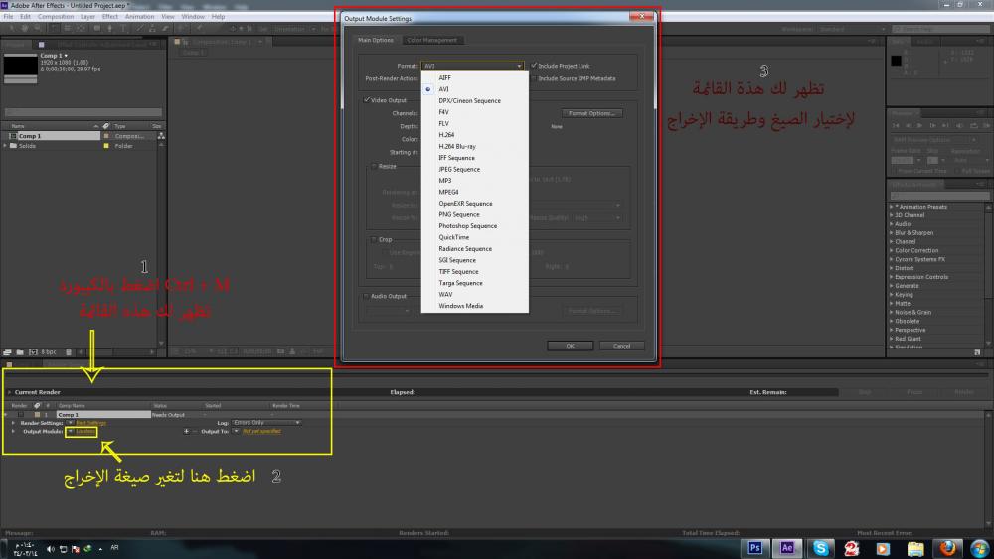Viewport: 994px width, 559px height.
Task: Toggle the Resize checkbox
Action: click(374, 166)
